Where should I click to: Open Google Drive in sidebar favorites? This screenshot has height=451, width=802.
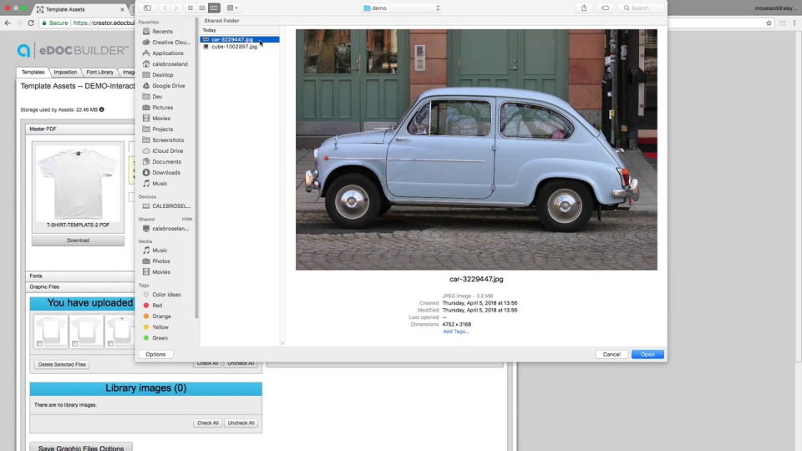pyautogui.click(x=168, y=86)
